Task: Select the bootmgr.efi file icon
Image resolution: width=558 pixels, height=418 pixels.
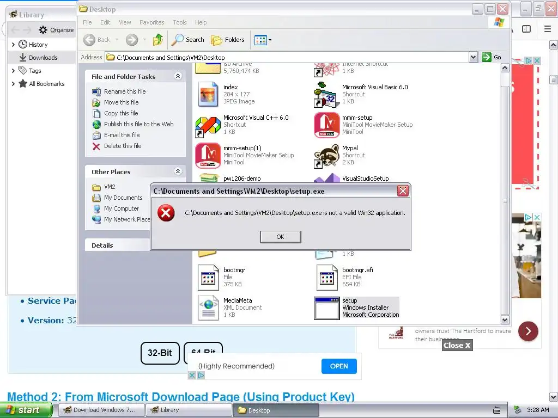Action: tap(327, 278)
